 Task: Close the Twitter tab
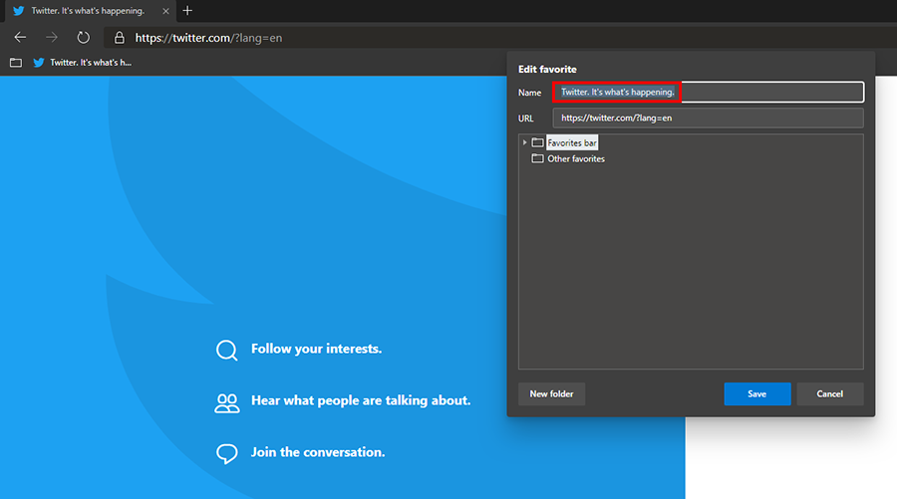(x=165, y=11)
